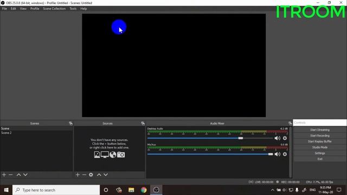Click the OBS Studio taskbar icon
347x195 pixels.
(x=156, y=190)
